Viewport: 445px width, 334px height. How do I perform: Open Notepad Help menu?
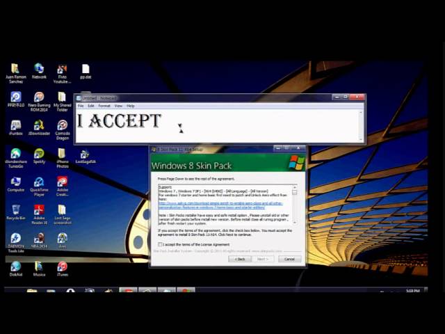coord(131,106)
